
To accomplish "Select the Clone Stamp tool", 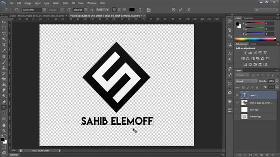I will point(4,68).
